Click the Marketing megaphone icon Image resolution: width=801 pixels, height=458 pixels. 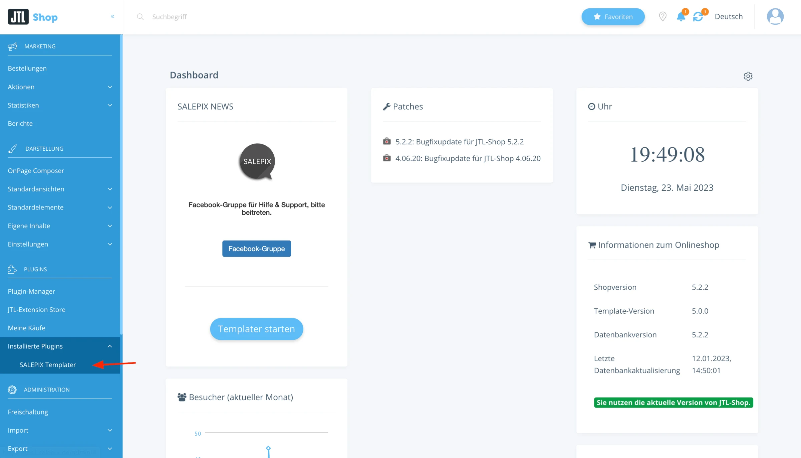tap(12, 46)
